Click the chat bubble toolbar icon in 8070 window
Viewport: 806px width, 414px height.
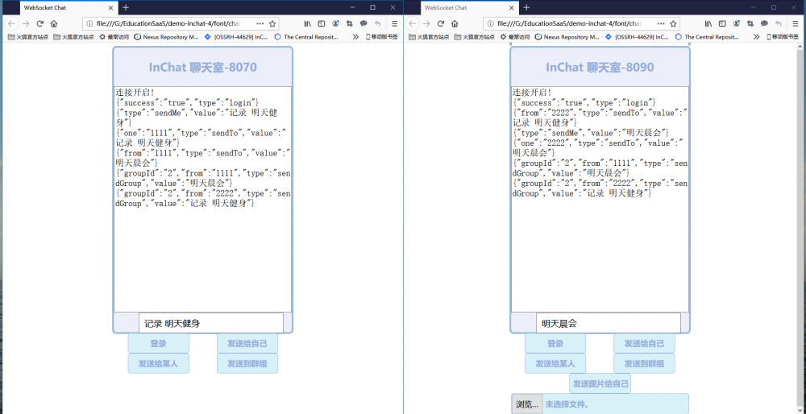[x=364, y=23]
